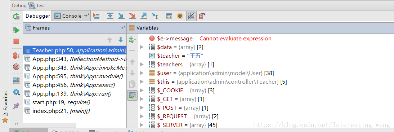Expand the $_GET array
394x132 pixels.
142,99
